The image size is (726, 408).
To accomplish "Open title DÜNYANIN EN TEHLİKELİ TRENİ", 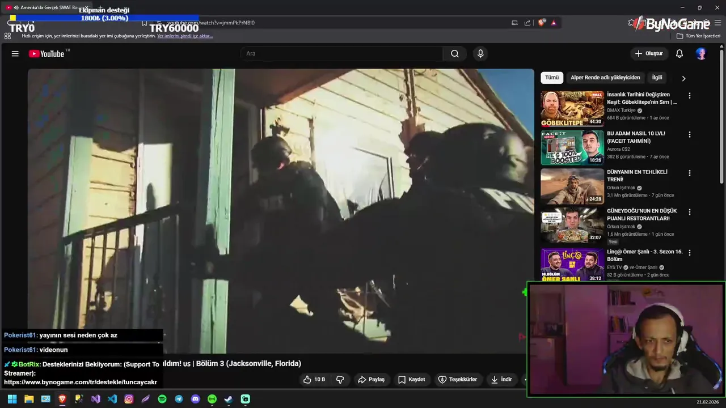I will pos(637,176).
